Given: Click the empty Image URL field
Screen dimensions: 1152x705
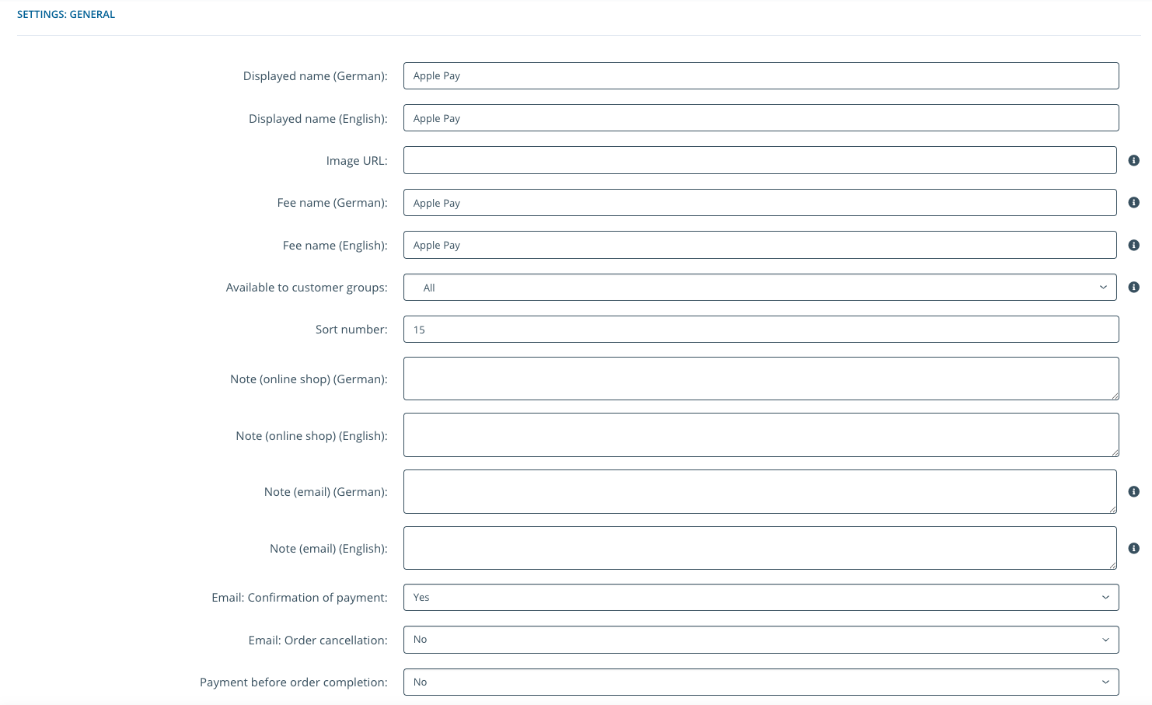Looking at the screenshot, I should [759, 161].
